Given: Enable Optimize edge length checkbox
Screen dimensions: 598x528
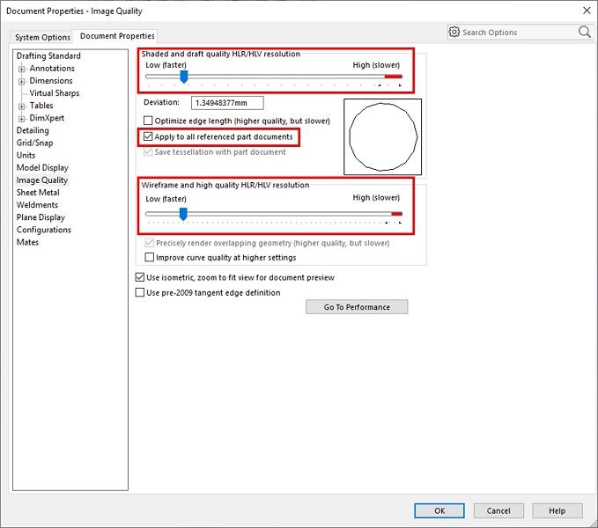Looking at the screenshot, I should 148,121.
